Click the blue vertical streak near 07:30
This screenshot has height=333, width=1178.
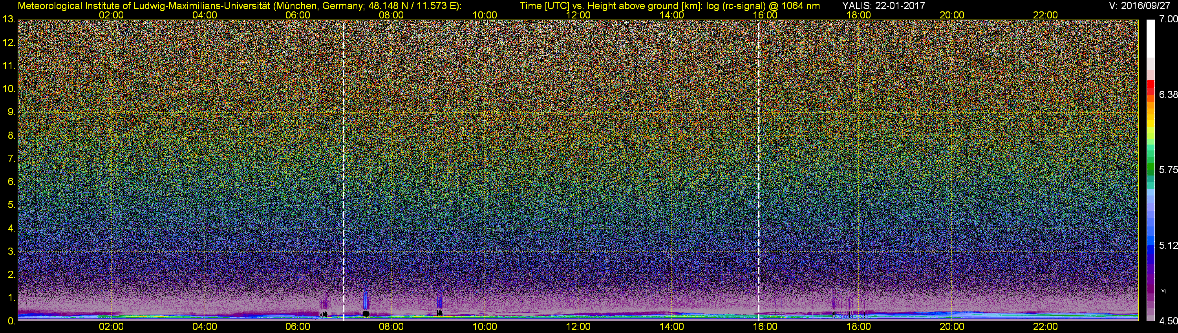[x=365, y=299]
